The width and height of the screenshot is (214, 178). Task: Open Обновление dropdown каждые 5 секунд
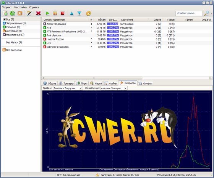[114, 88]
